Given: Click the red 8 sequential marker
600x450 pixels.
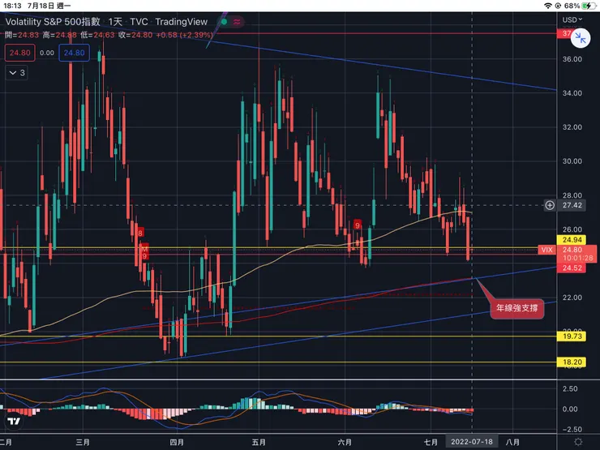Looking at the screenshot, I should click(140, 233).
